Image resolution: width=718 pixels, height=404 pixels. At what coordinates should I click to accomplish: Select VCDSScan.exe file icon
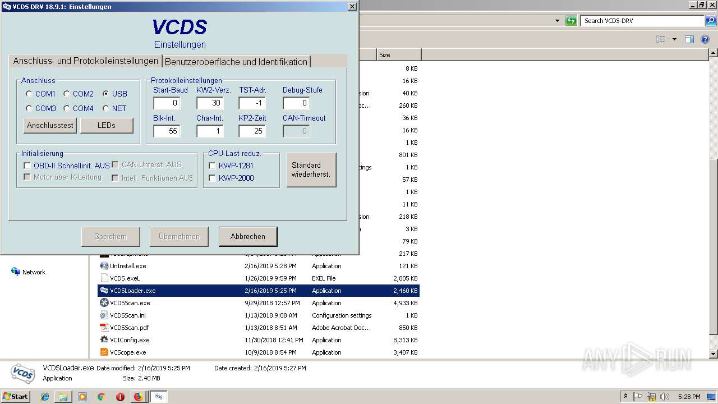tap(104, 303)
